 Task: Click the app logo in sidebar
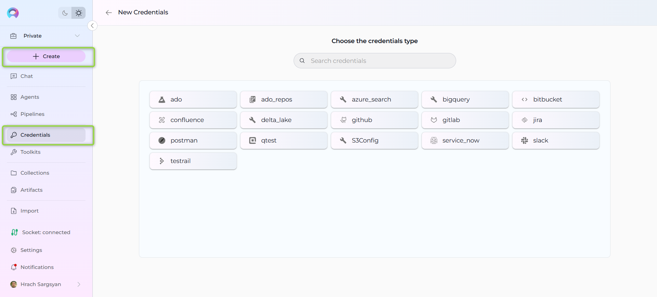pos(13,13)
